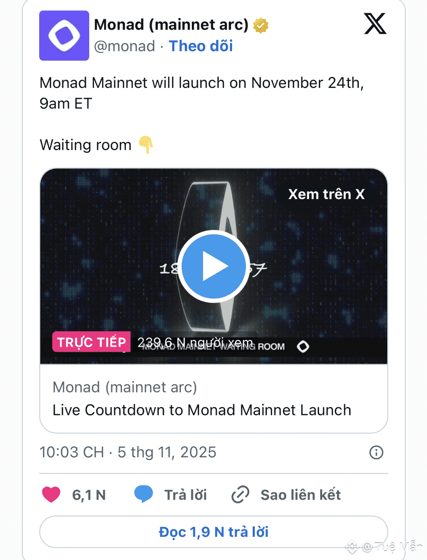427x560 pixels.
Task: Open Xem trên X overlay link
Action: [x=326, y=194]
